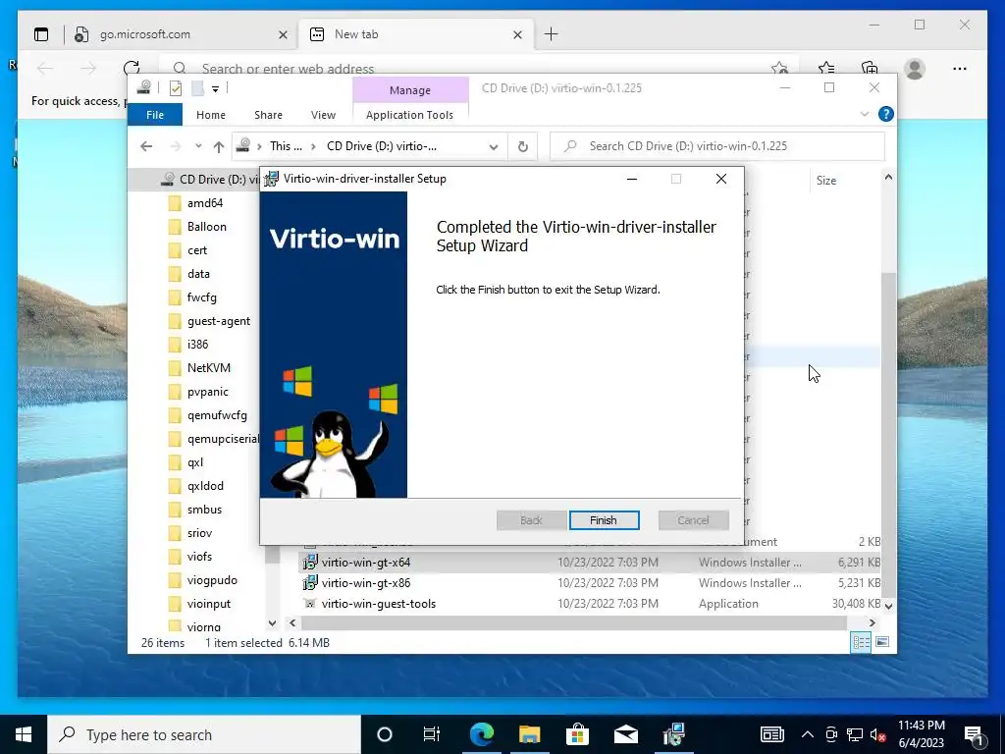Click the taskbar search box
1005x754 pixels.
click(x=204, y=734)
